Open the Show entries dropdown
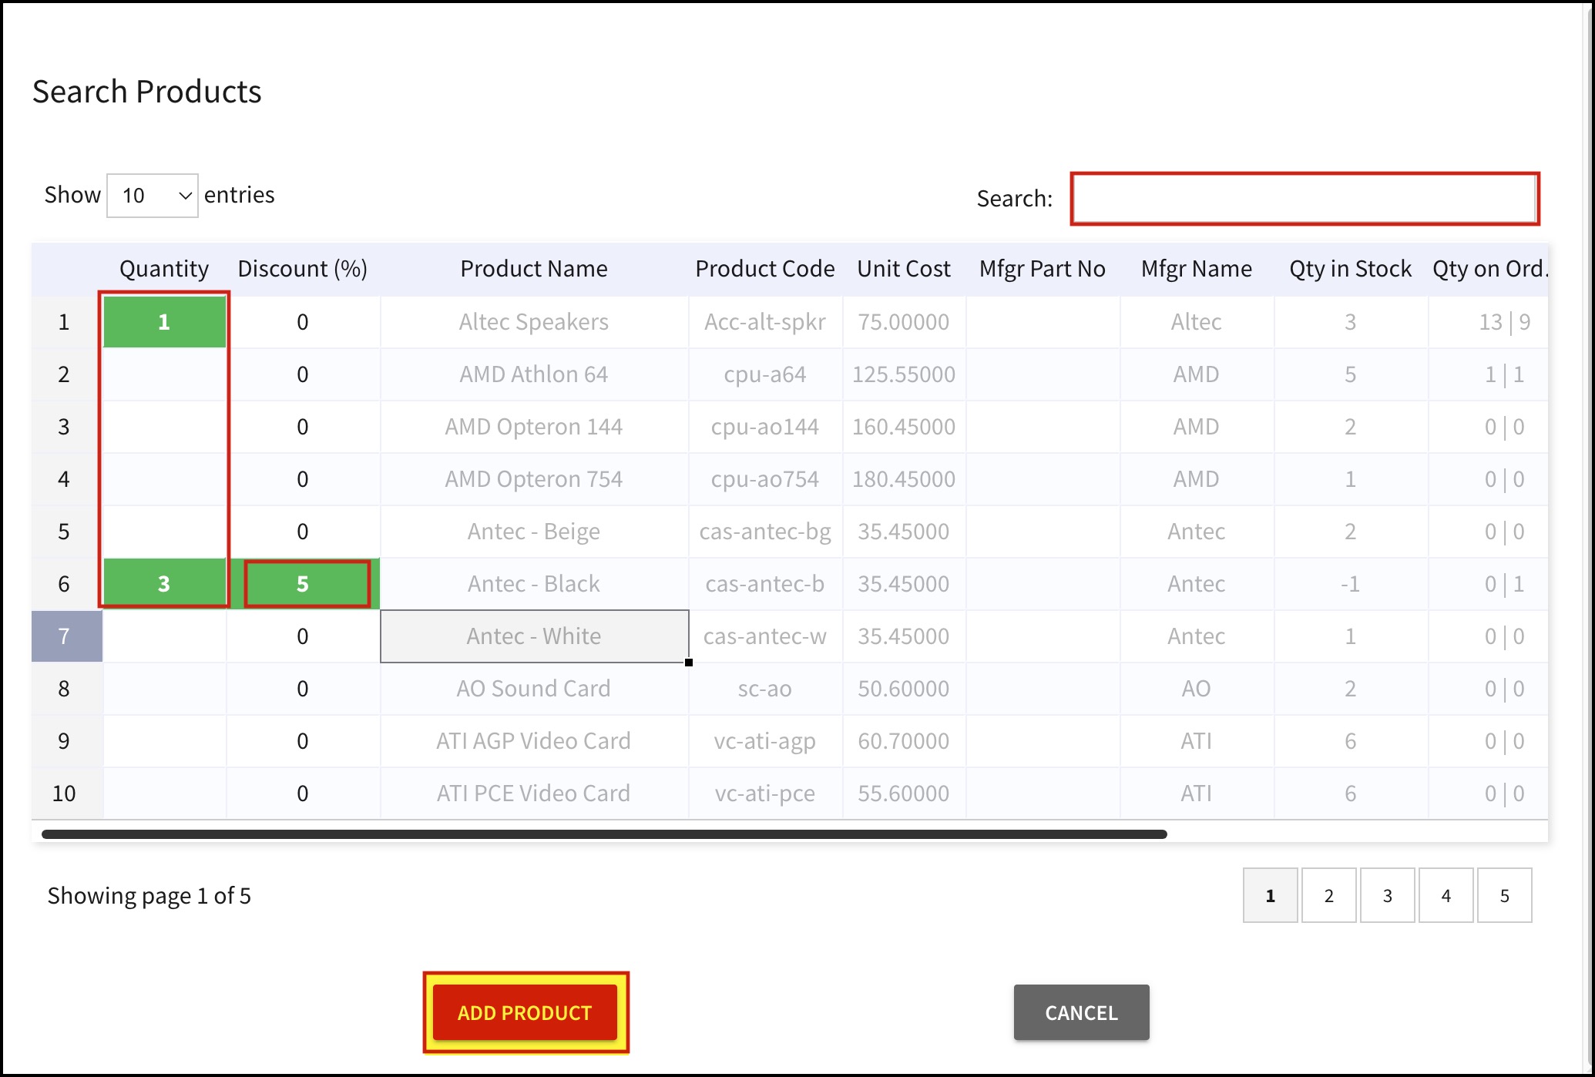 tap(153, 196)
